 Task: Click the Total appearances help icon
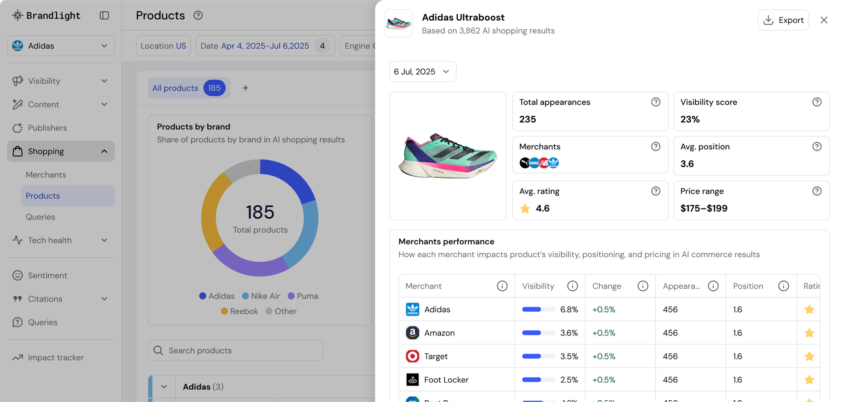coord(655,102)
